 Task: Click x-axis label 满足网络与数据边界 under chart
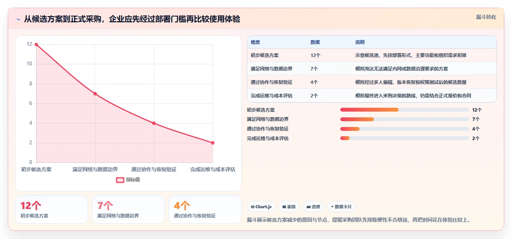pos(95,169)
